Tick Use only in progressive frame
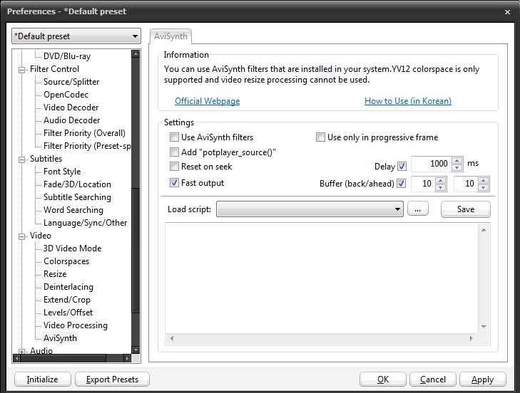Image resolution: width=520 pixels, height=393 pixels. 320,137
